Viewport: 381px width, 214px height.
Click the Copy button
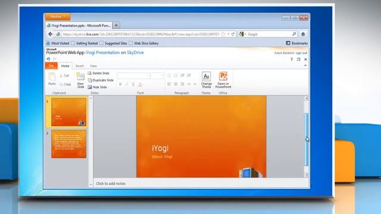tap(65, 84)
